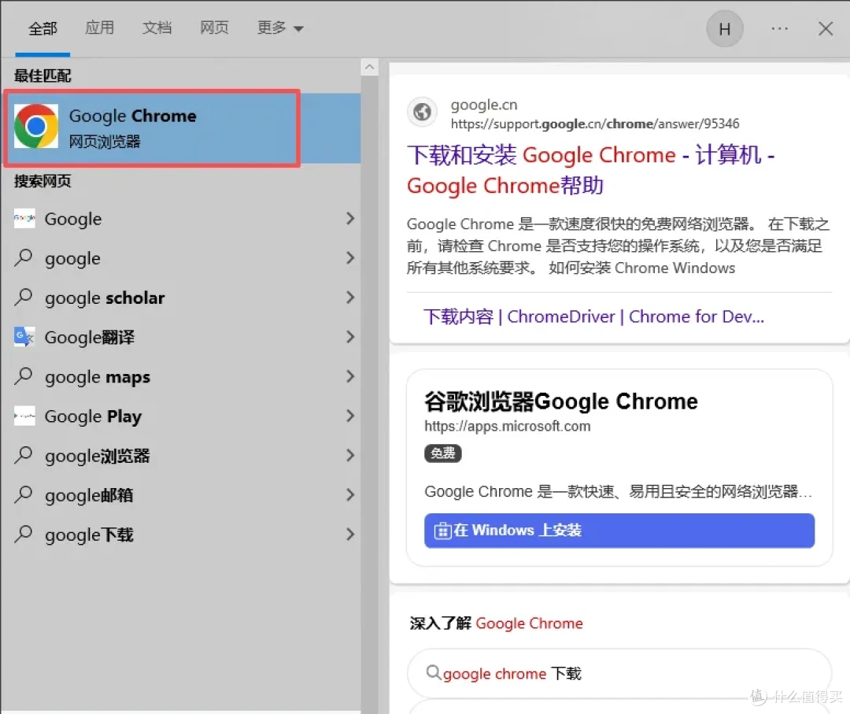Screen dimensions: 850x714
Task: Click 在 Windows 上安装 button
Action: pyautogui.click(x=619, y=531)
